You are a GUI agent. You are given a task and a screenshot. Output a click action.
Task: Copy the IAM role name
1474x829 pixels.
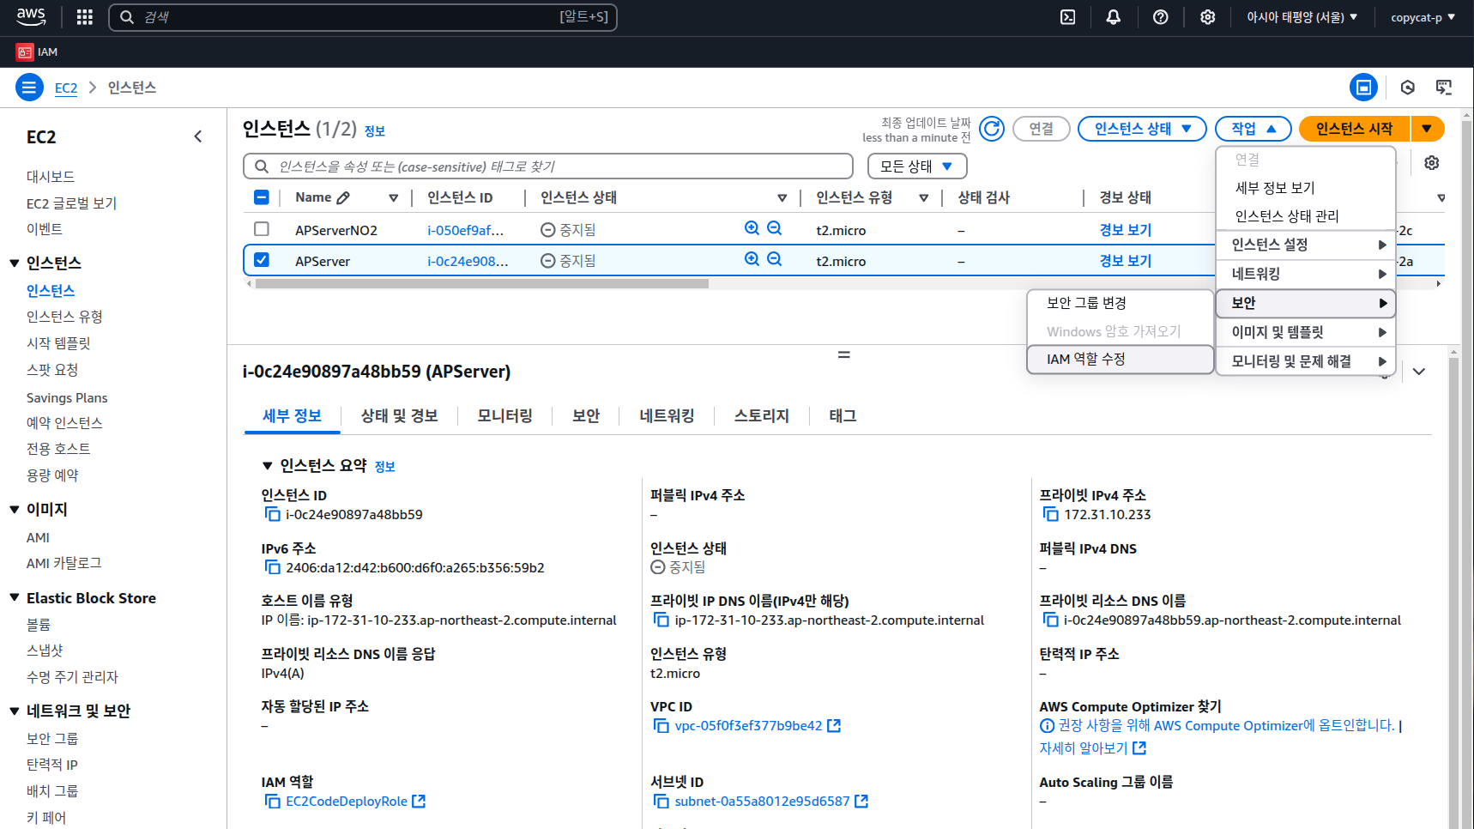coord(272,802)
